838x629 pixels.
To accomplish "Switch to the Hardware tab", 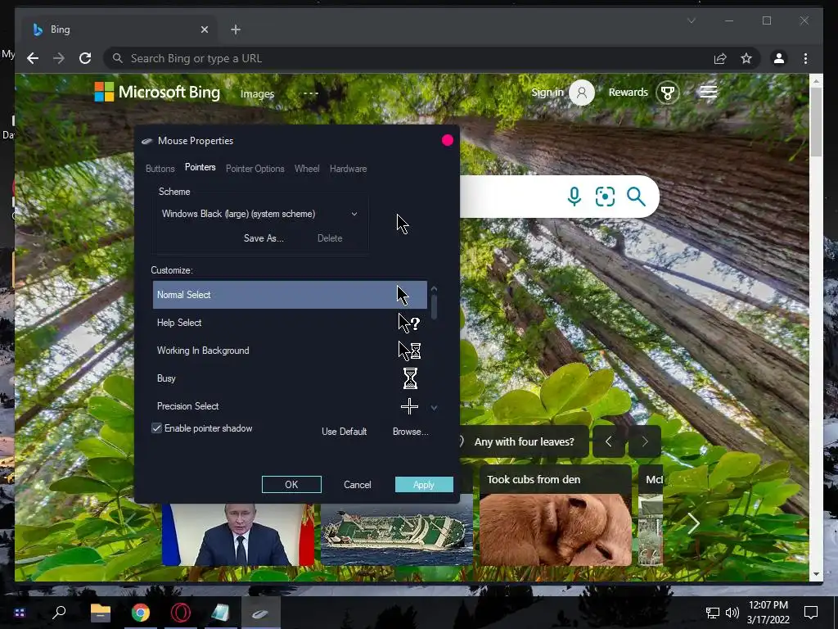I will pyautogui.click(x=348, y=169).
